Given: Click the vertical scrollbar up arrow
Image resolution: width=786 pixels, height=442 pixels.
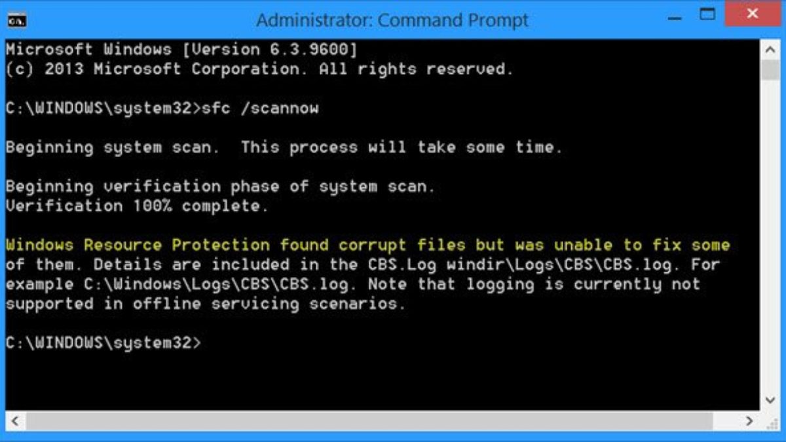Looking at the screenshot, I should point(770,49).
